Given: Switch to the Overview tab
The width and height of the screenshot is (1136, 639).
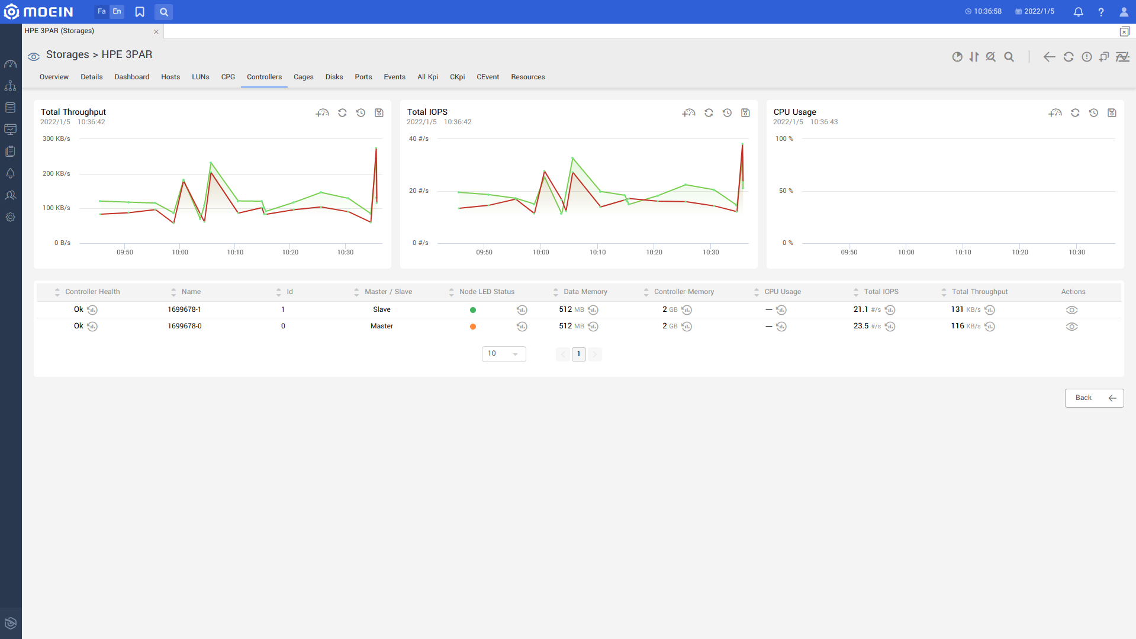Looking at the screenshot, I should pos(54,78).
